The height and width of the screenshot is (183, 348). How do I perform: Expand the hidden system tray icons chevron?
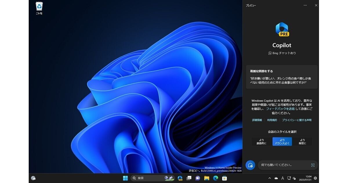(270, 178)
